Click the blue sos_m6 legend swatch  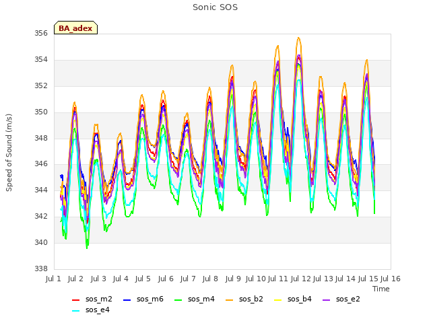pyautogui.click(x=127, y=300)
